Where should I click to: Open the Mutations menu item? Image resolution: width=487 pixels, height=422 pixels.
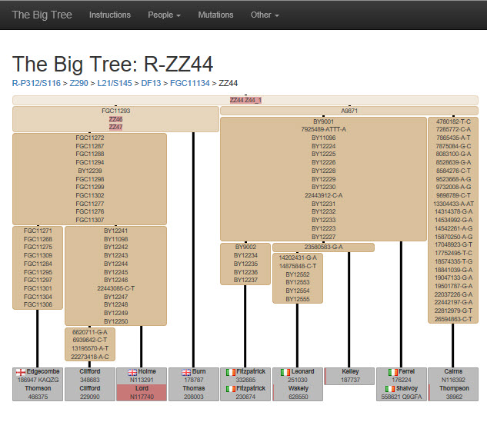click(x=215, y=15)
